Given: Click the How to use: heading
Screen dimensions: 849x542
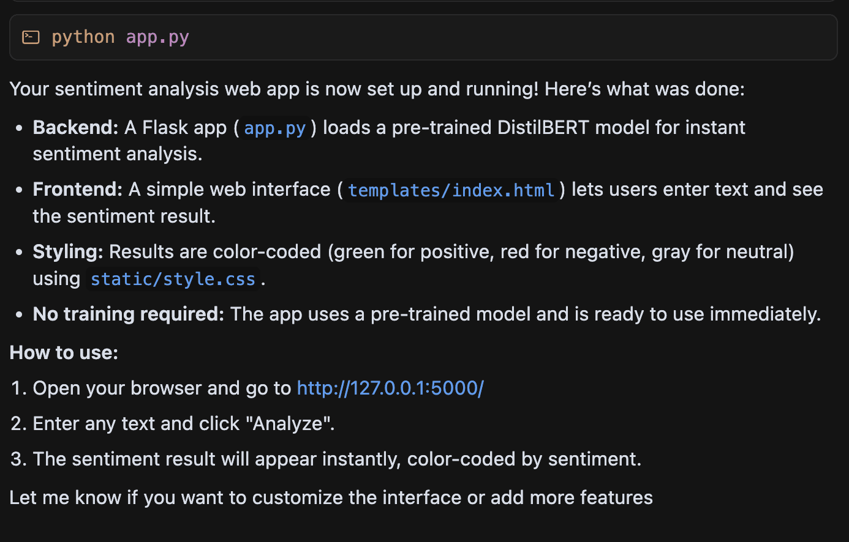Looking at the screenshot, I should 64,353.
